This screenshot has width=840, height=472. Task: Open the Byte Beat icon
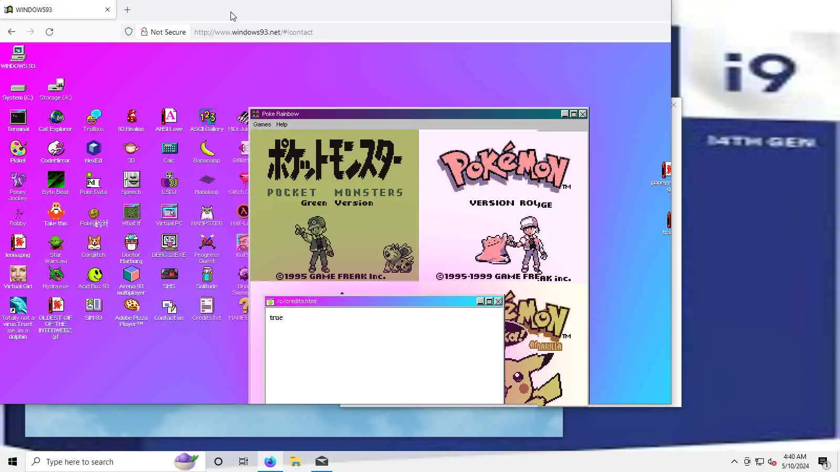tap(56, 184)
